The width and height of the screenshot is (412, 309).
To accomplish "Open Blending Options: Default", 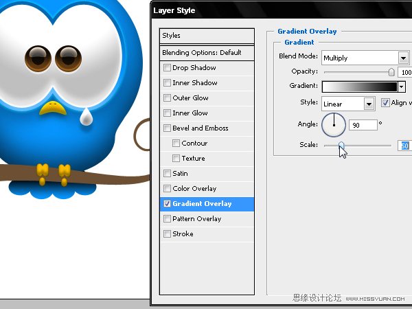I will (207, 53).
